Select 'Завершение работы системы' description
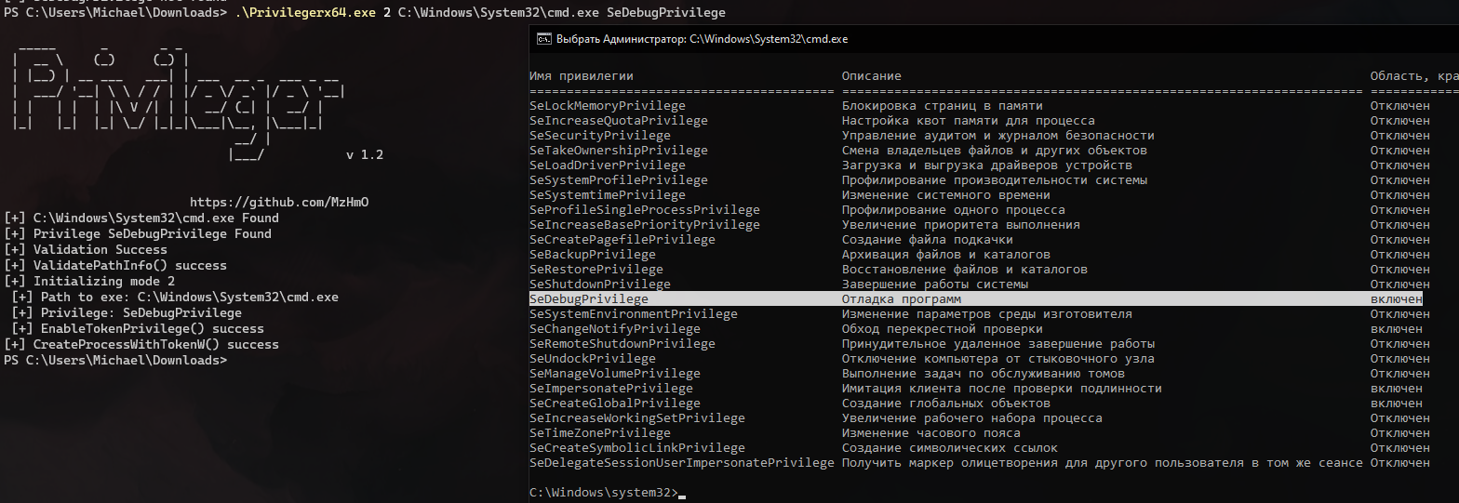The width and height of the screenshot is (1459, 503). [x=935, y=285]
